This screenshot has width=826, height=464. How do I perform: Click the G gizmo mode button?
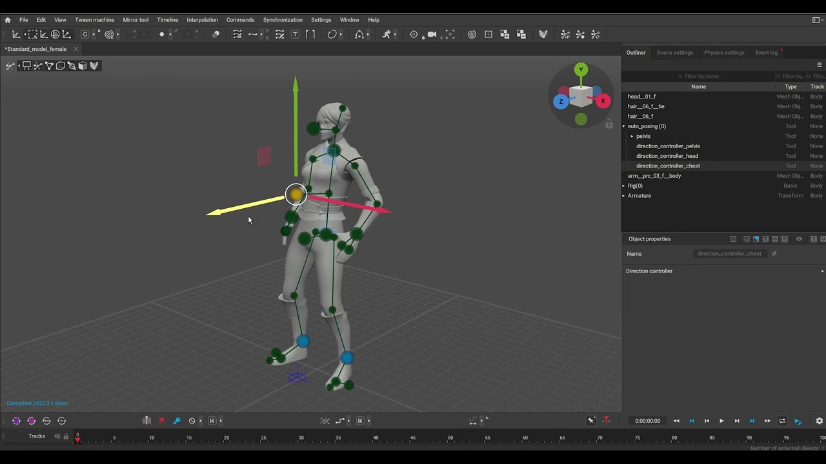coord(85,34)
